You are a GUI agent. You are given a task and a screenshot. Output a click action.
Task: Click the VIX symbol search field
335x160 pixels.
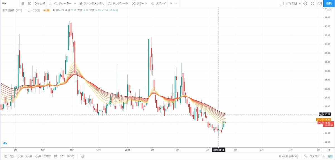click(8, 4)
